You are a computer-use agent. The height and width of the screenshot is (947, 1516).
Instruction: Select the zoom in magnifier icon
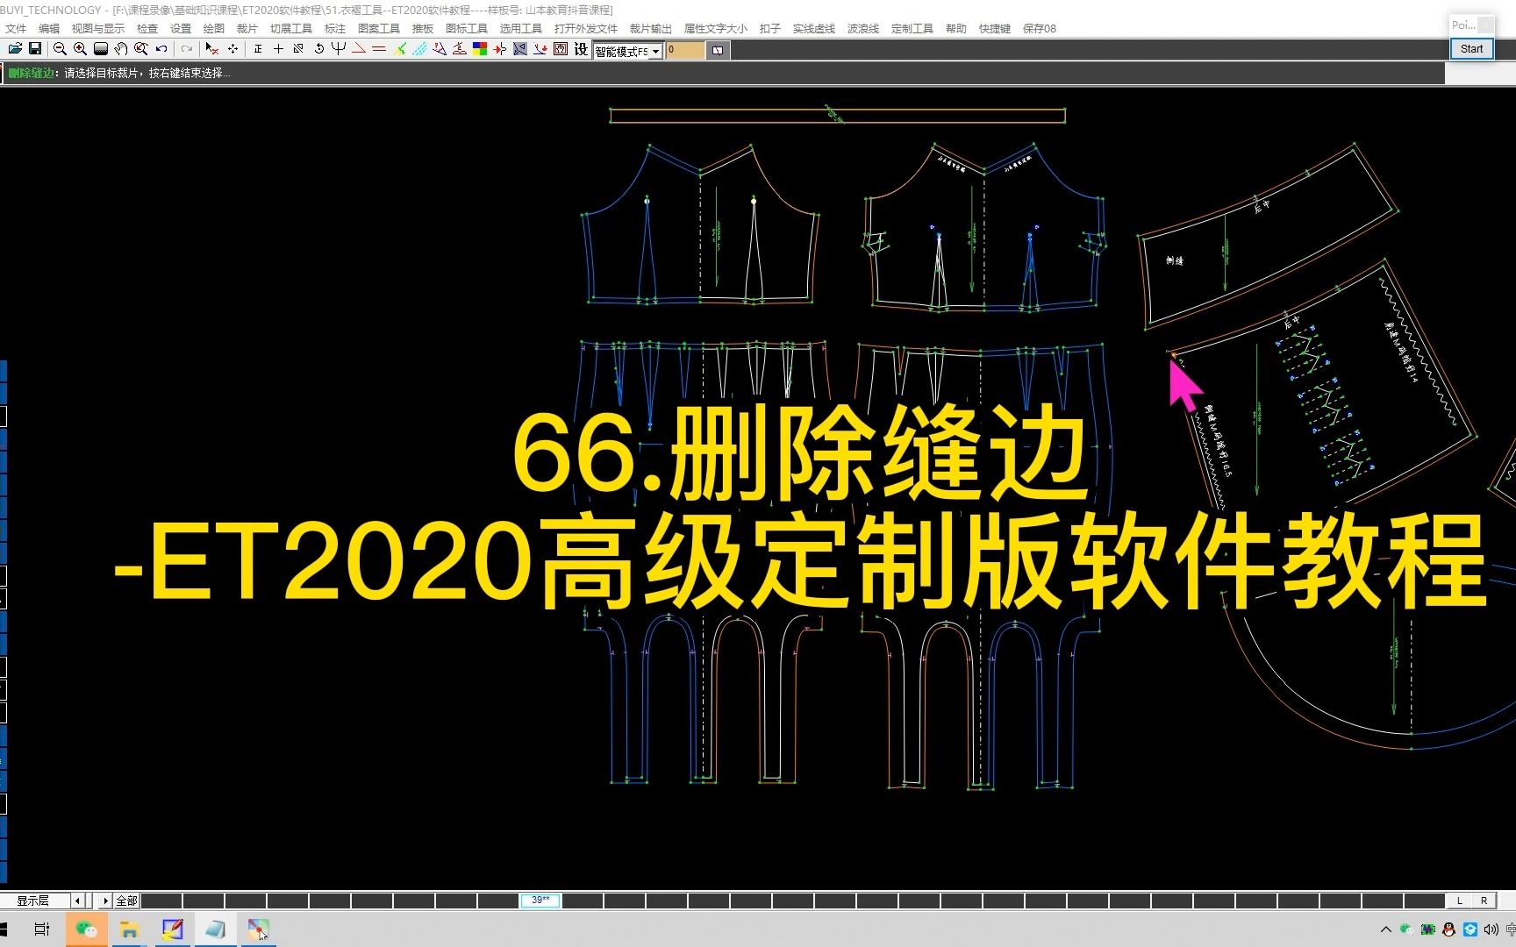point(80,49)
